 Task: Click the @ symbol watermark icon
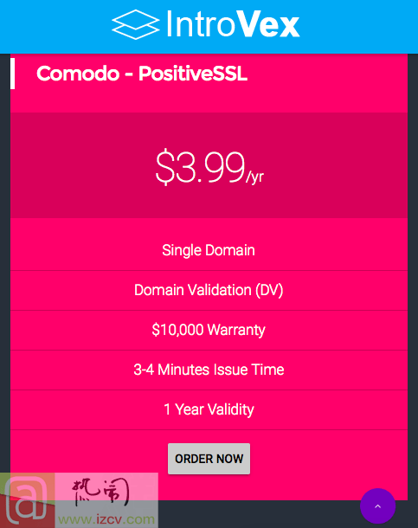pyautogui.click(x=27, y=500)
